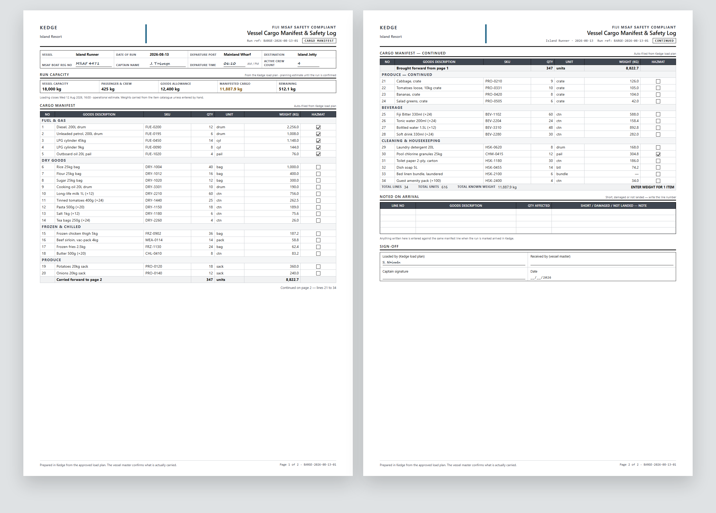
Task: Click the missing weight dash for Bed linen bundle
Action: pos(636,174)
